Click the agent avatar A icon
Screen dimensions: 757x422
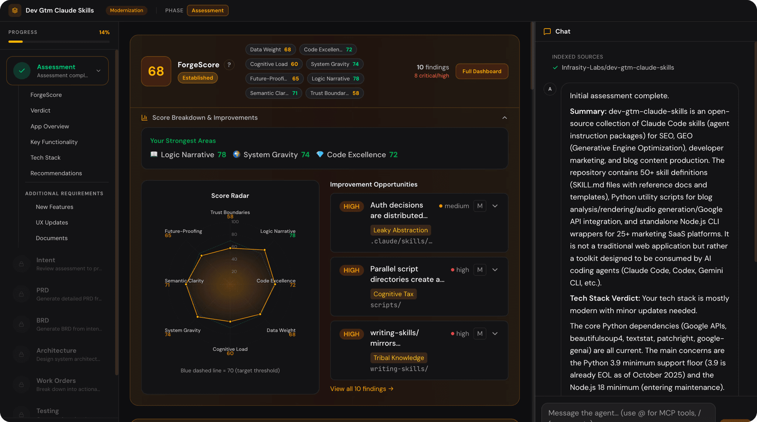point(550,89)
